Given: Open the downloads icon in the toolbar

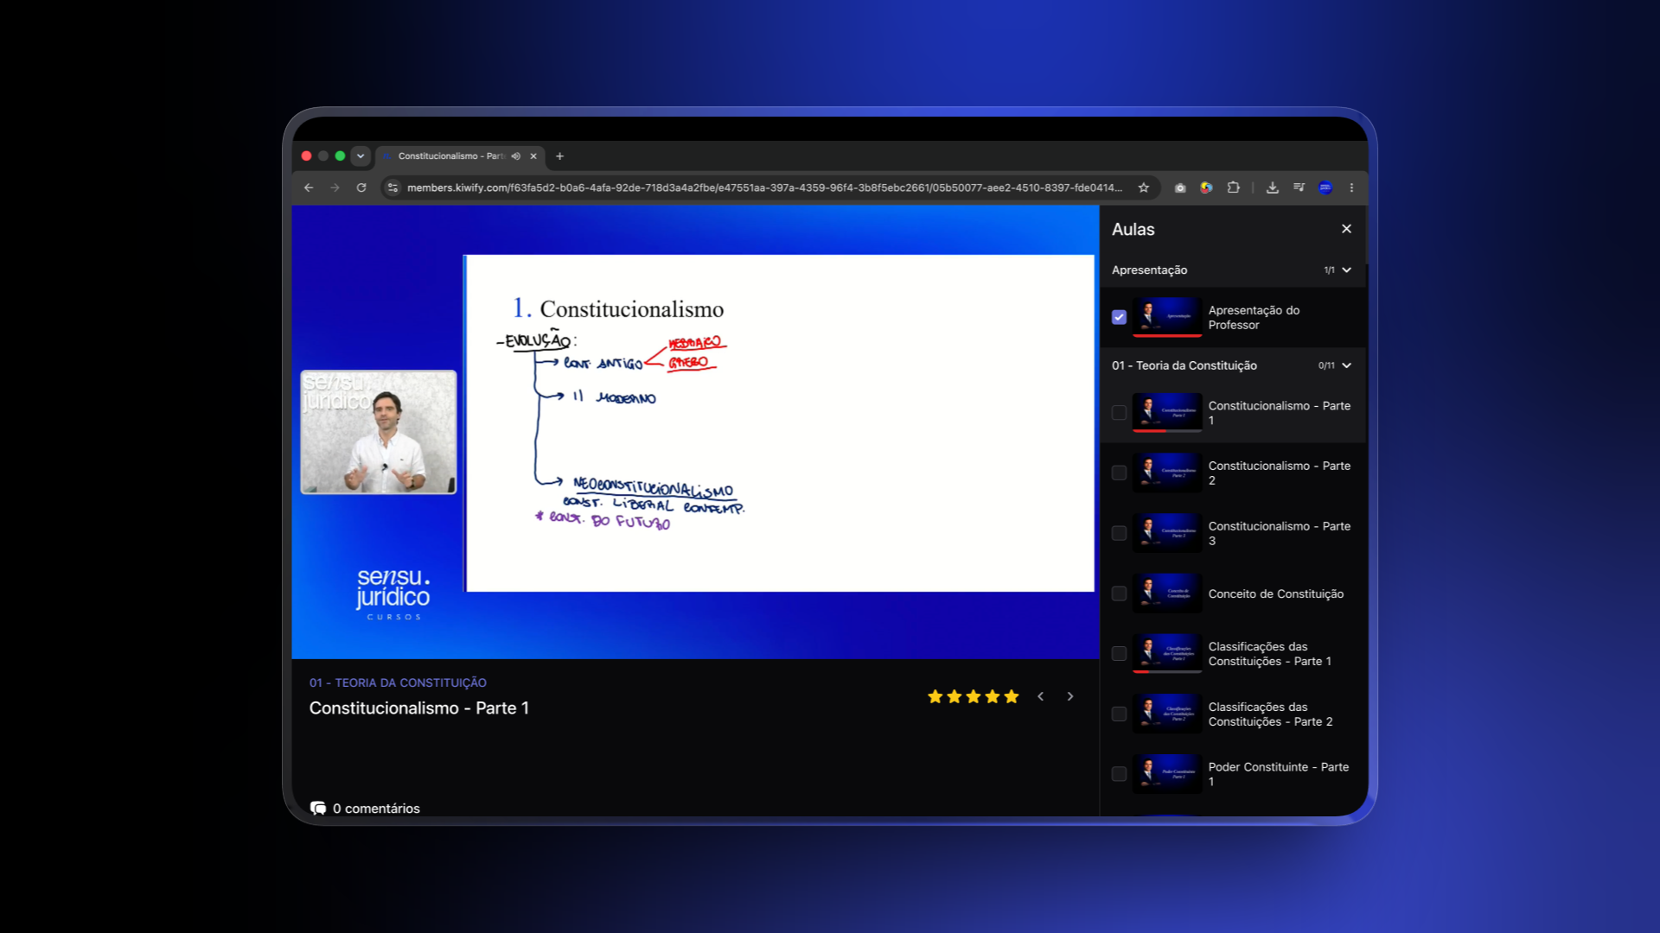Looking at the screenshot, I should pyautogui.click(x=1272, y=187).
